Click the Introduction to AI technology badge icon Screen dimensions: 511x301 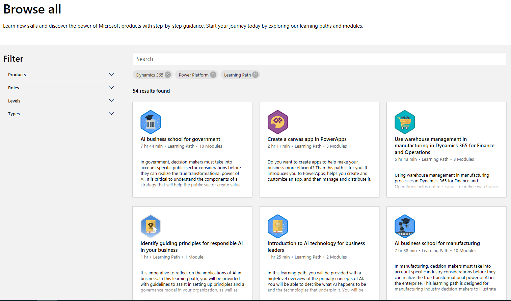point(278,227)
